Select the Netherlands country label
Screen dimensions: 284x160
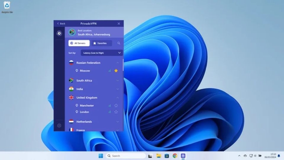coord(84,122)
